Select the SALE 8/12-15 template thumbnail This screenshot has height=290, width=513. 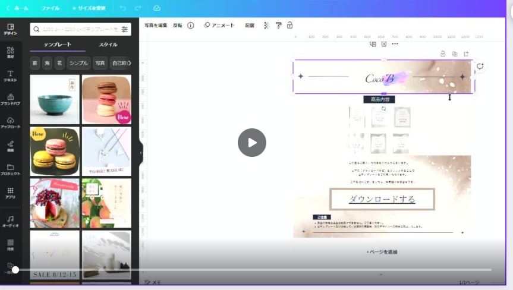point(55,255)
